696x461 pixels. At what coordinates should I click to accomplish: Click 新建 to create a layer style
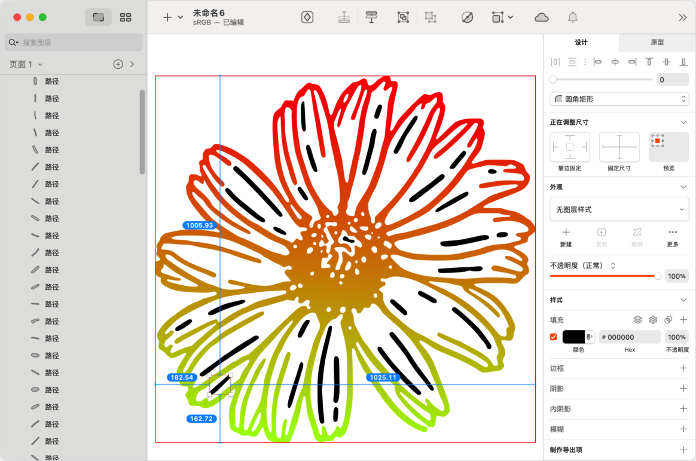[566, 237]
